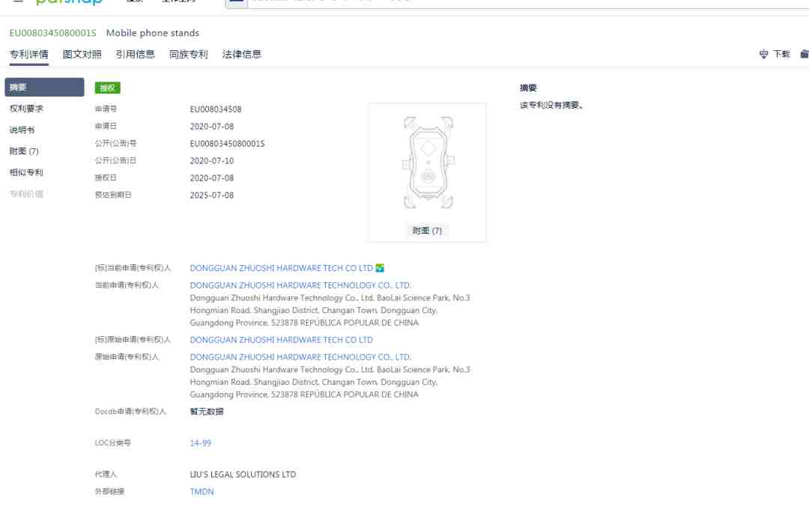Viewport: 809px width, 507px height.
Task: Click the LOC分类号 field label
Action: pos(112,443)
